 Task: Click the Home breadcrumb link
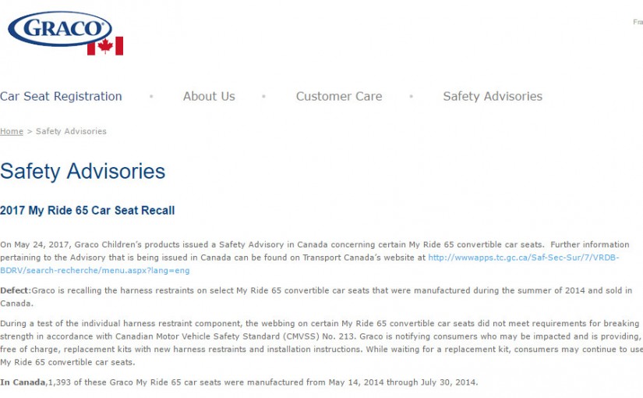pos(12,131)
